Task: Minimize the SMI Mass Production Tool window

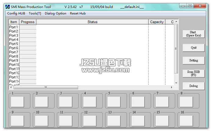Action: tap(183, 6)
